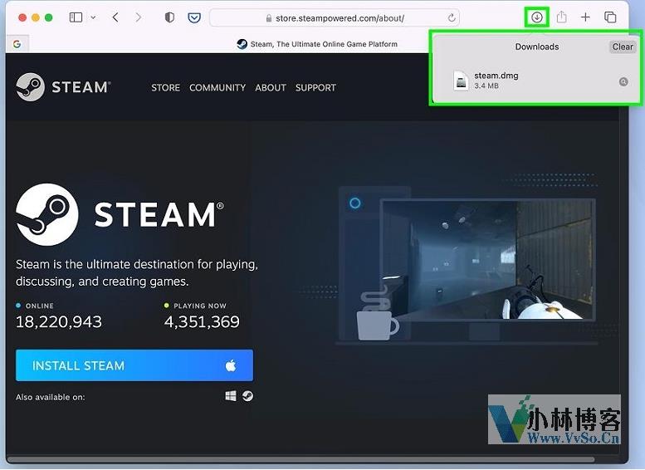
Task: Switch to the pinned Google tab
Action: click(17, 44)
